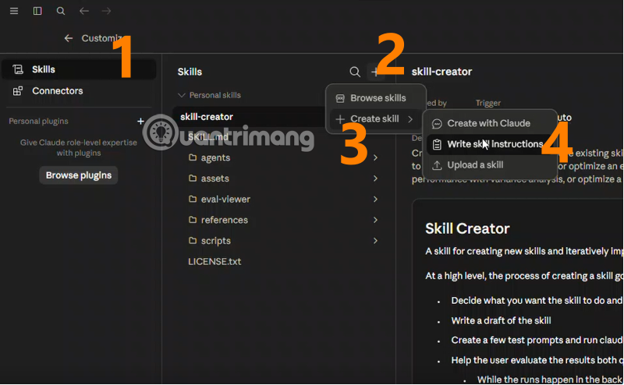Click the Skills panel heading
The image size is (624, 385).
(190, 72)
